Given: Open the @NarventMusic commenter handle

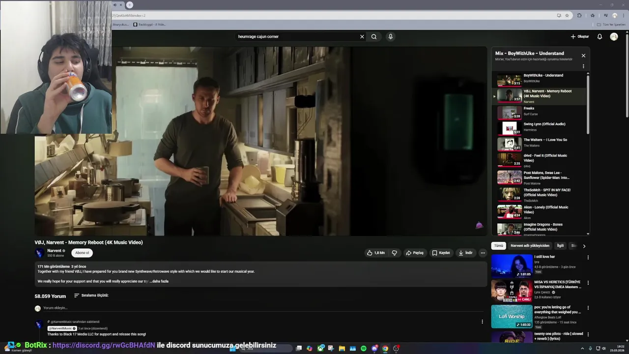Looking at the screenshot, I should (x=61, y=328).
